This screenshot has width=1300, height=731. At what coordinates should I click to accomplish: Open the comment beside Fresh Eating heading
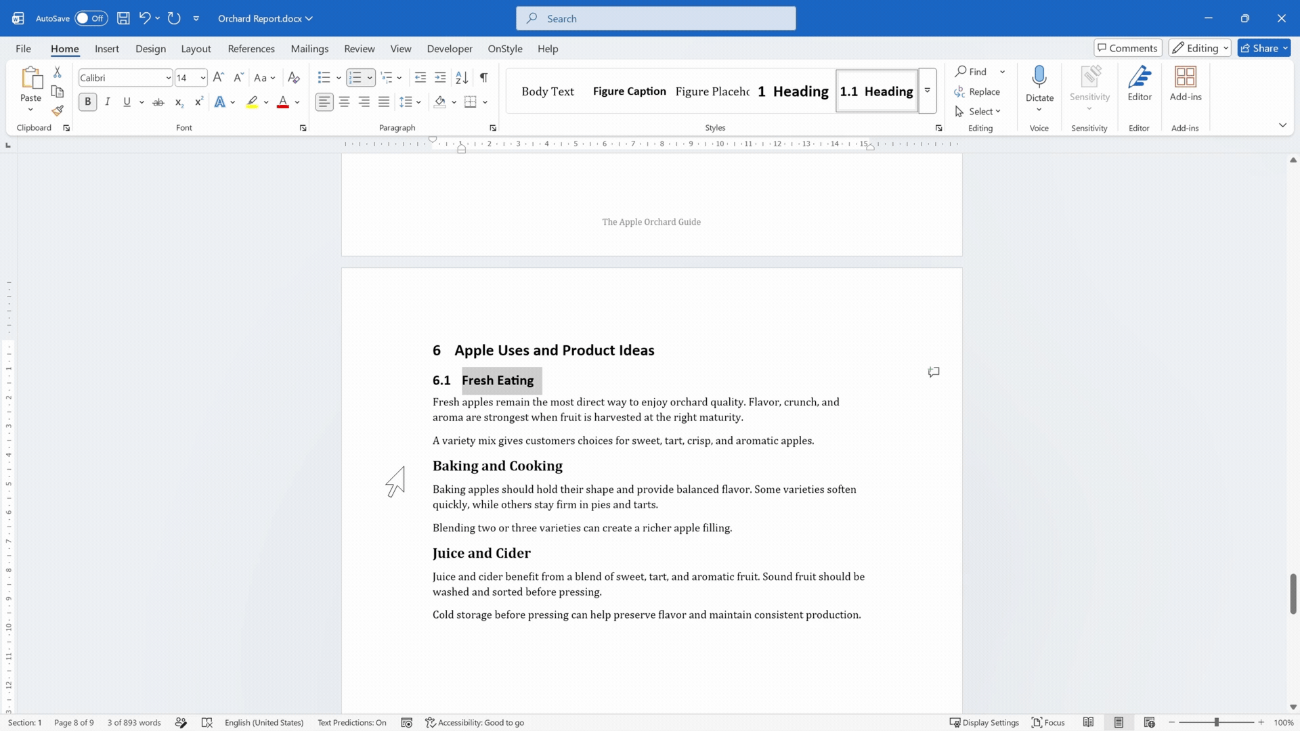934,372
